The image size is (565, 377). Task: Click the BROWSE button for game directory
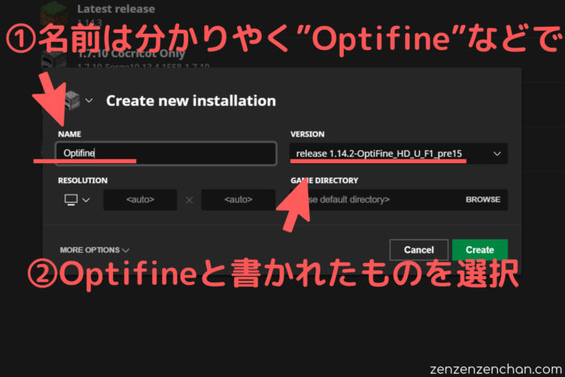tap(483, 199)
